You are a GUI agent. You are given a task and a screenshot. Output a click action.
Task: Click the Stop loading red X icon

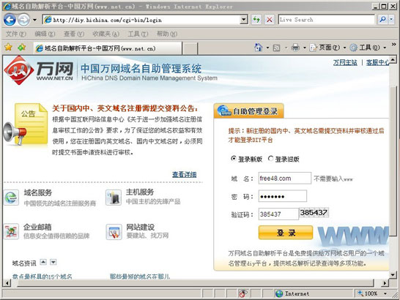[269, 20]
